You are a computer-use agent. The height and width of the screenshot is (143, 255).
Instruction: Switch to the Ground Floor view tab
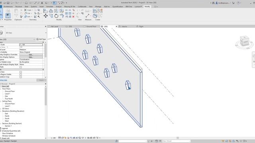click(x=91, y=27)
